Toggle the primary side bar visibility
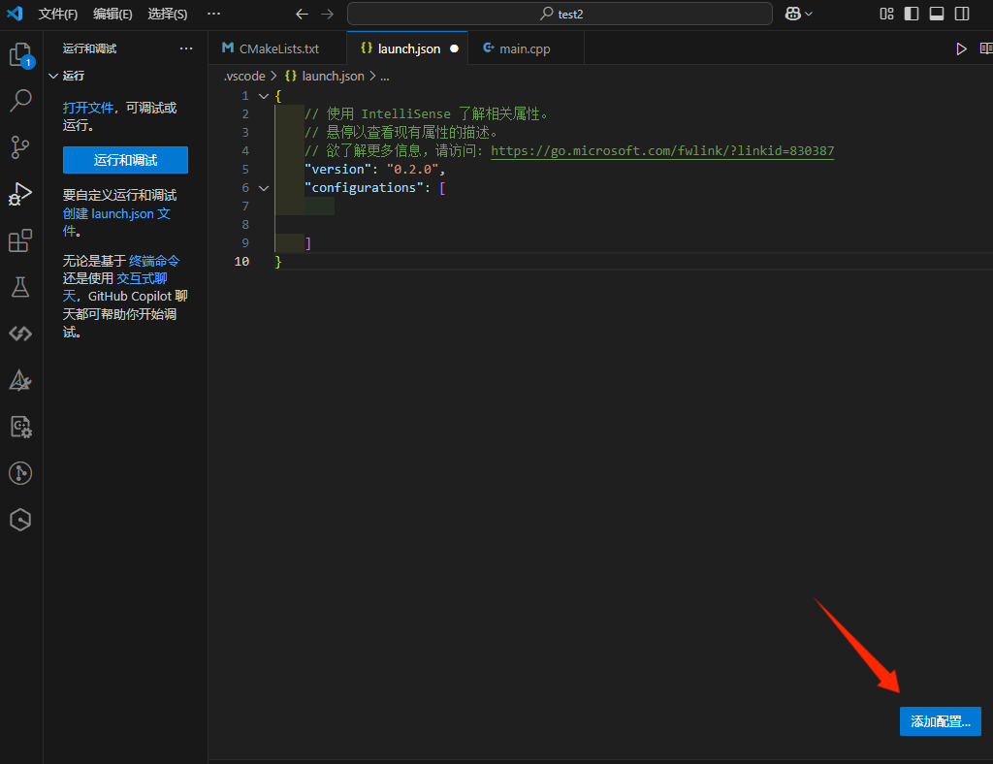Screen dimensions: 993x764 click(912, 14)
